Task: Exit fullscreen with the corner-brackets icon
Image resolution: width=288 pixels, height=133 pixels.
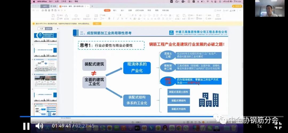Action: [278, 126]
